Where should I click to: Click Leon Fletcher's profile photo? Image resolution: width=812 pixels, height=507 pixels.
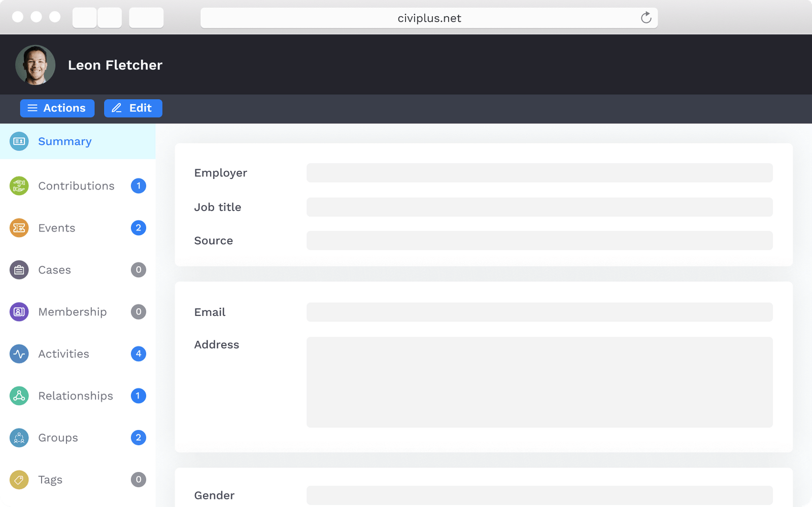[x=36, y=64]
